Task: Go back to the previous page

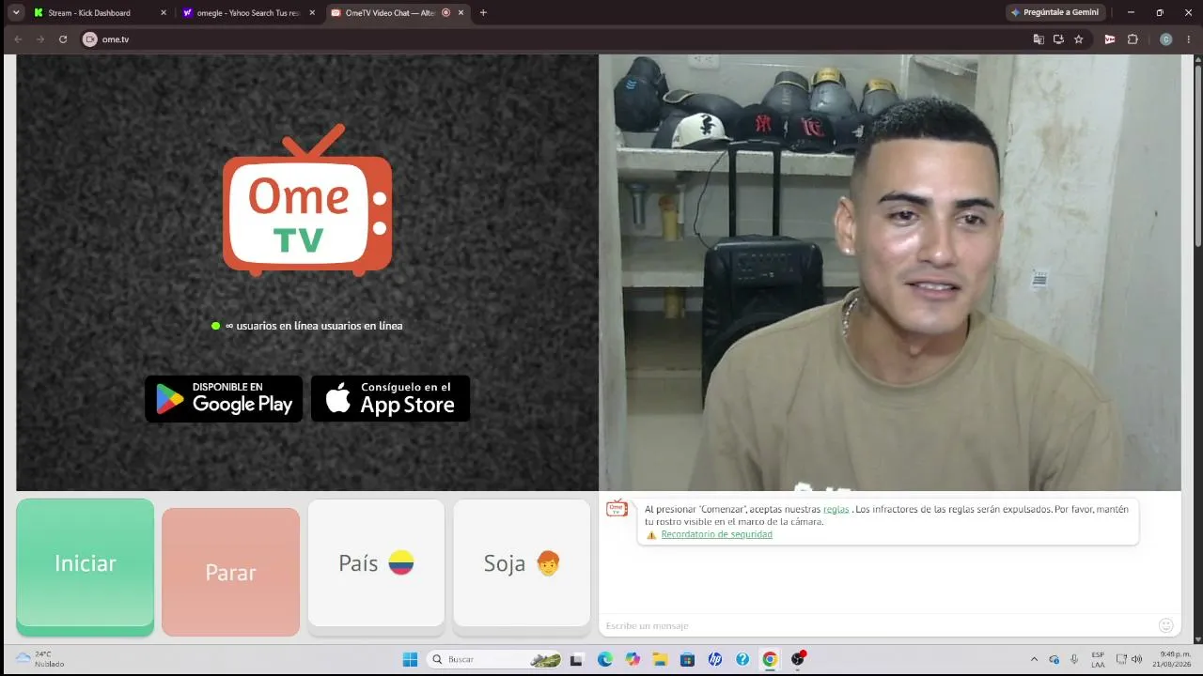Action: coord(18,39)
